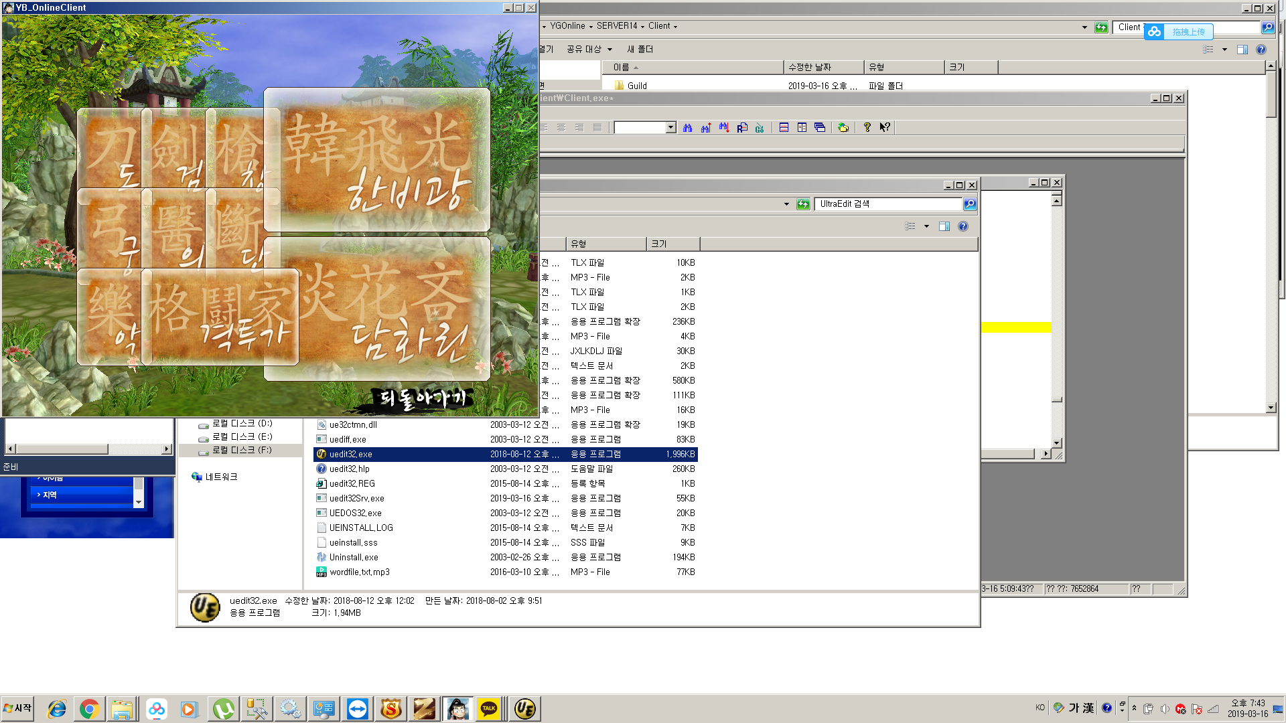Open UltraEdit help via the question mark icon
1286x723 pixels.
[x=866, y=127]
